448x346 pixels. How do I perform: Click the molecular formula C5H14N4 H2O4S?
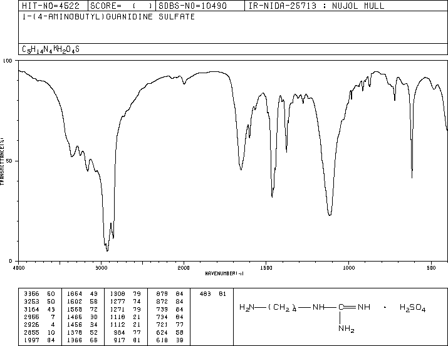tap(51, 49)
